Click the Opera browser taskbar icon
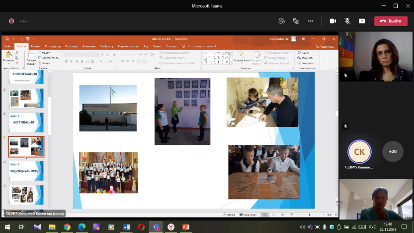414x233 pixels. pos(141,227)
